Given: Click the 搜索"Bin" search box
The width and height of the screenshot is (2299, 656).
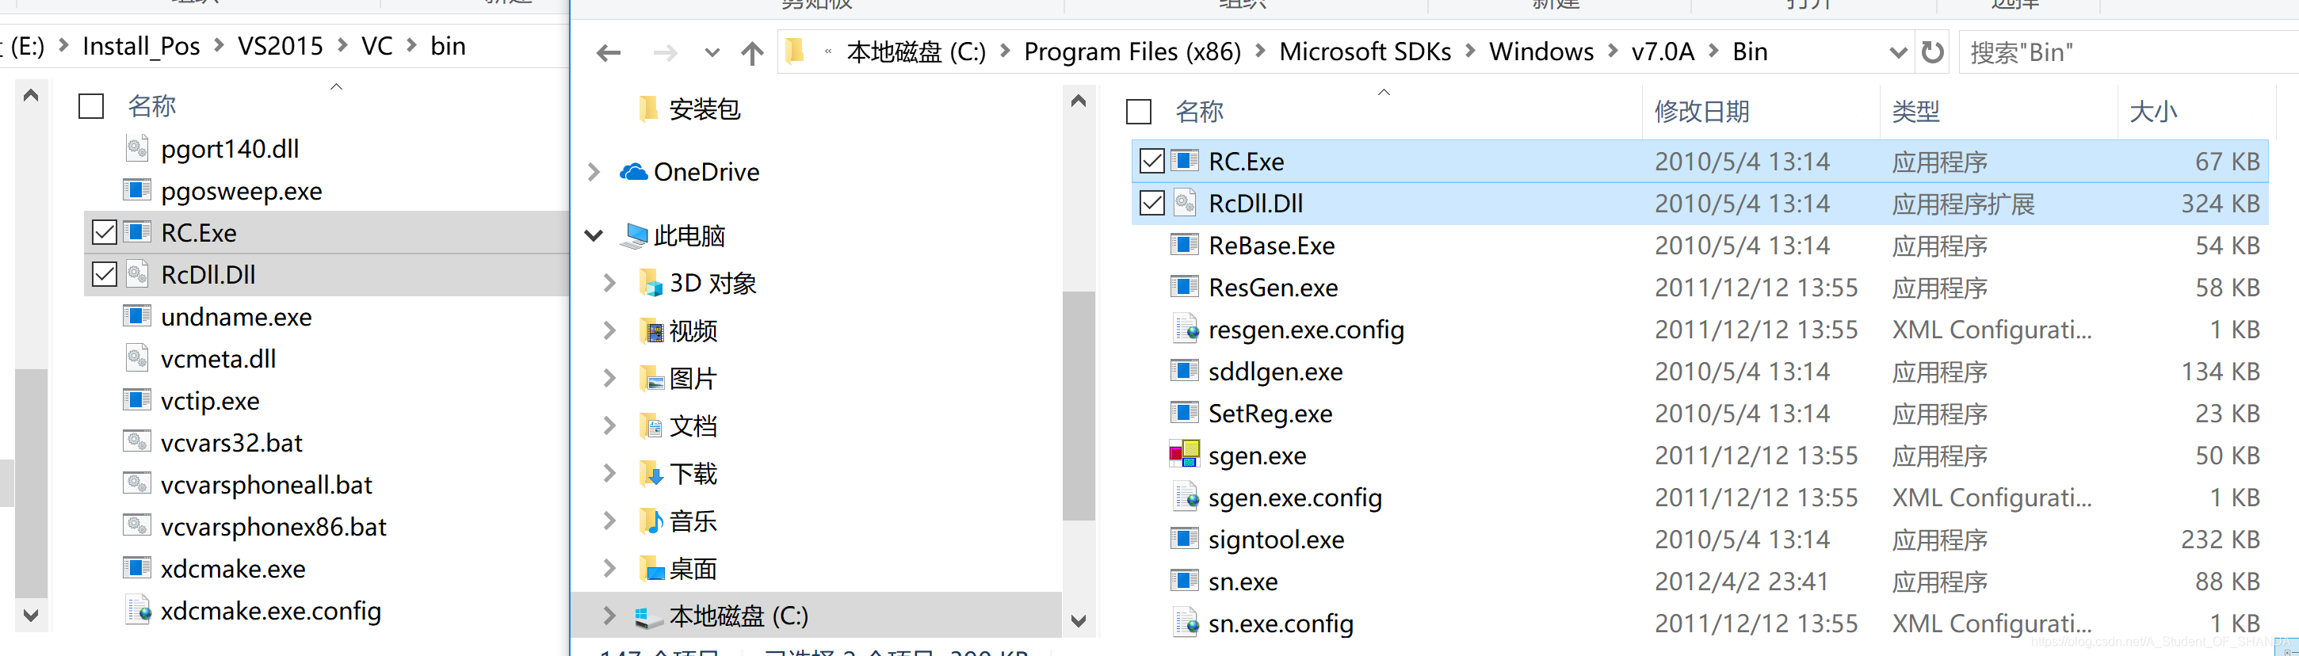Looking at the screenshot, I should 2129,51.
